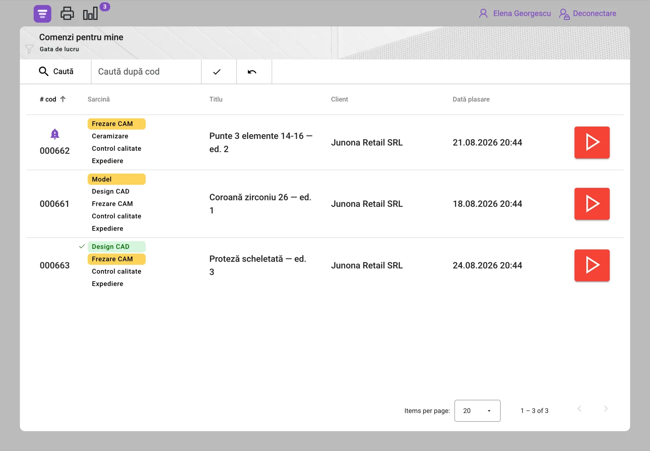Select green Design CAD badge in order 000663
Viewport: 650px width, 451px height.
tap(117, 247)
